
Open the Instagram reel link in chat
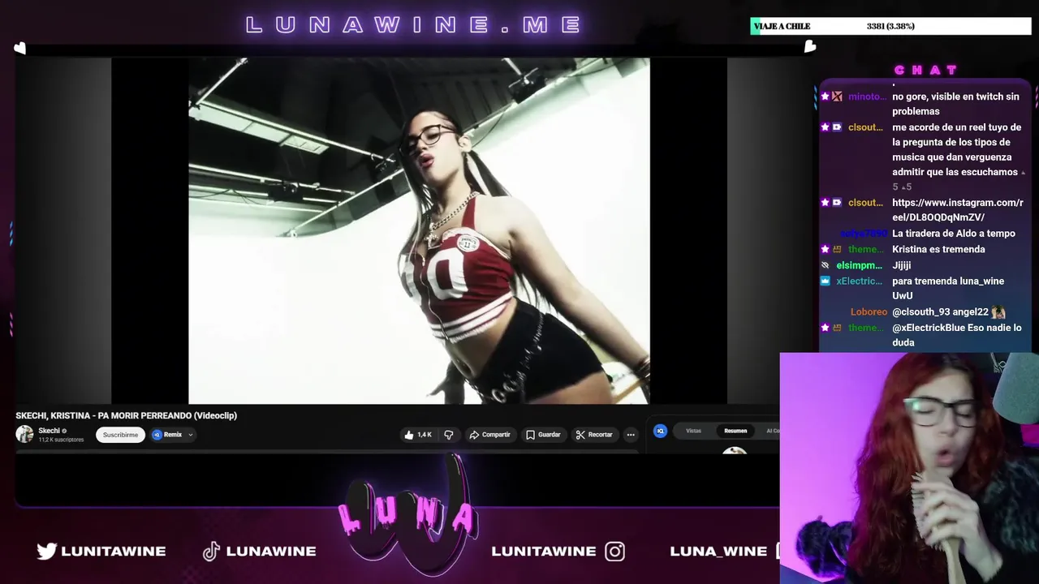coord(957,210)
